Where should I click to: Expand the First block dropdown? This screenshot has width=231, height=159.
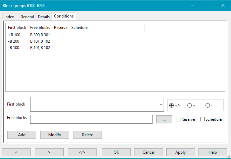coord(161,105)
